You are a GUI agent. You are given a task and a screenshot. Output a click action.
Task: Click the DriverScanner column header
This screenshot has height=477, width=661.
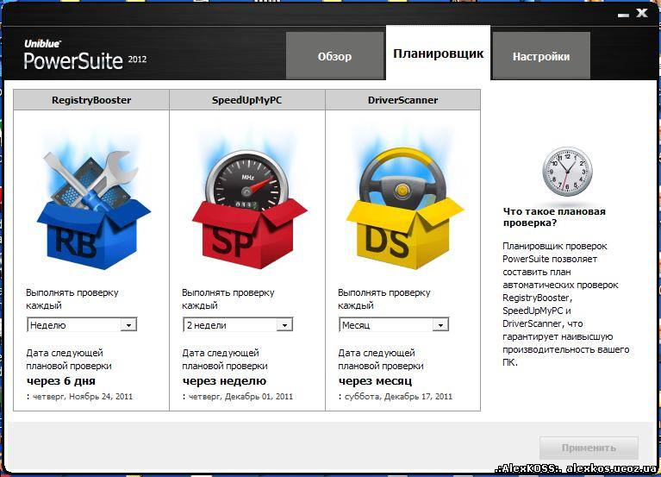[x=402, y=100]
